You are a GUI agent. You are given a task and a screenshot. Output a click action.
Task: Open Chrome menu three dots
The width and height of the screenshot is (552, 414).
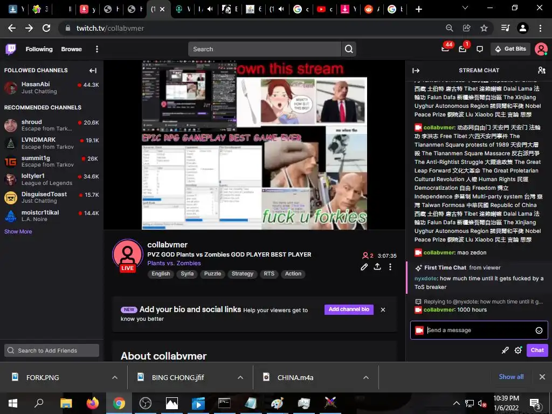pyautogui.click(x=540, y=28)
